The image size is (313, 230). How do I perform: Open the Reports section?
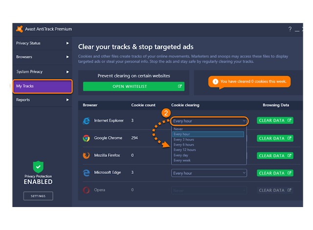click(42, 100)
